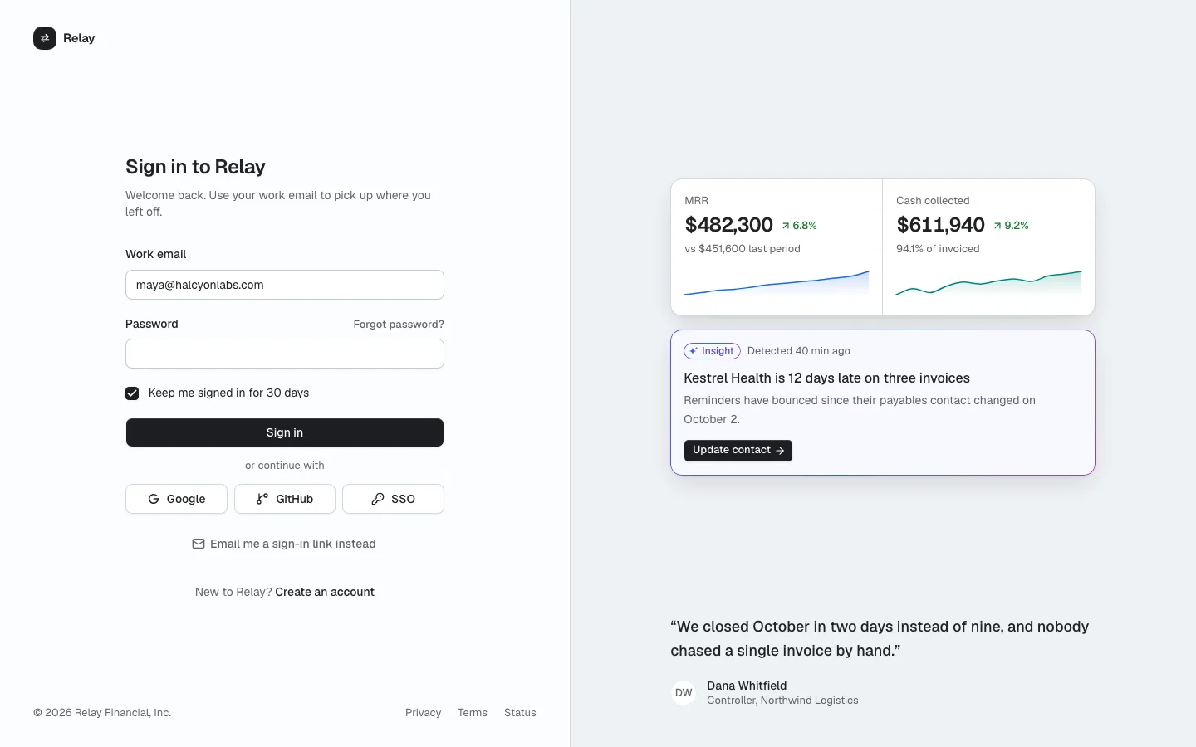The image size is (1196, 747).
Task: Click the envelope icon for sign-in link
Action: click(199, 544)
